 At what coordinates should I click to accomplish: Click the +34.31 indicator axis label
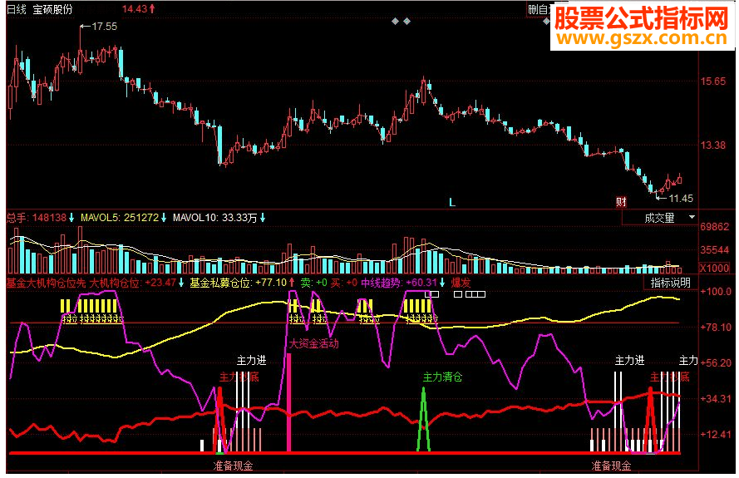pos(716,399)
